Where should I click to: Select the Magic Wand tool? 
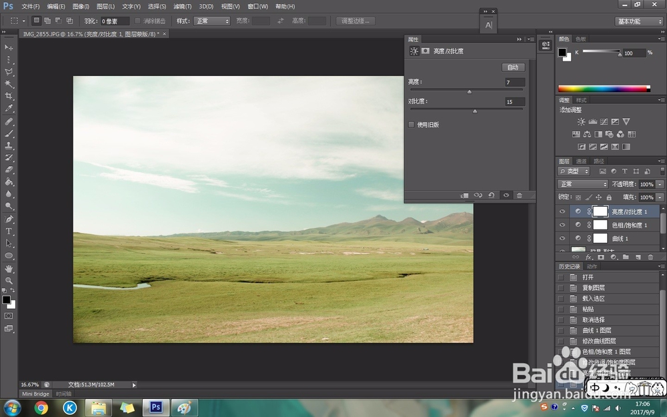coord(9,83)
